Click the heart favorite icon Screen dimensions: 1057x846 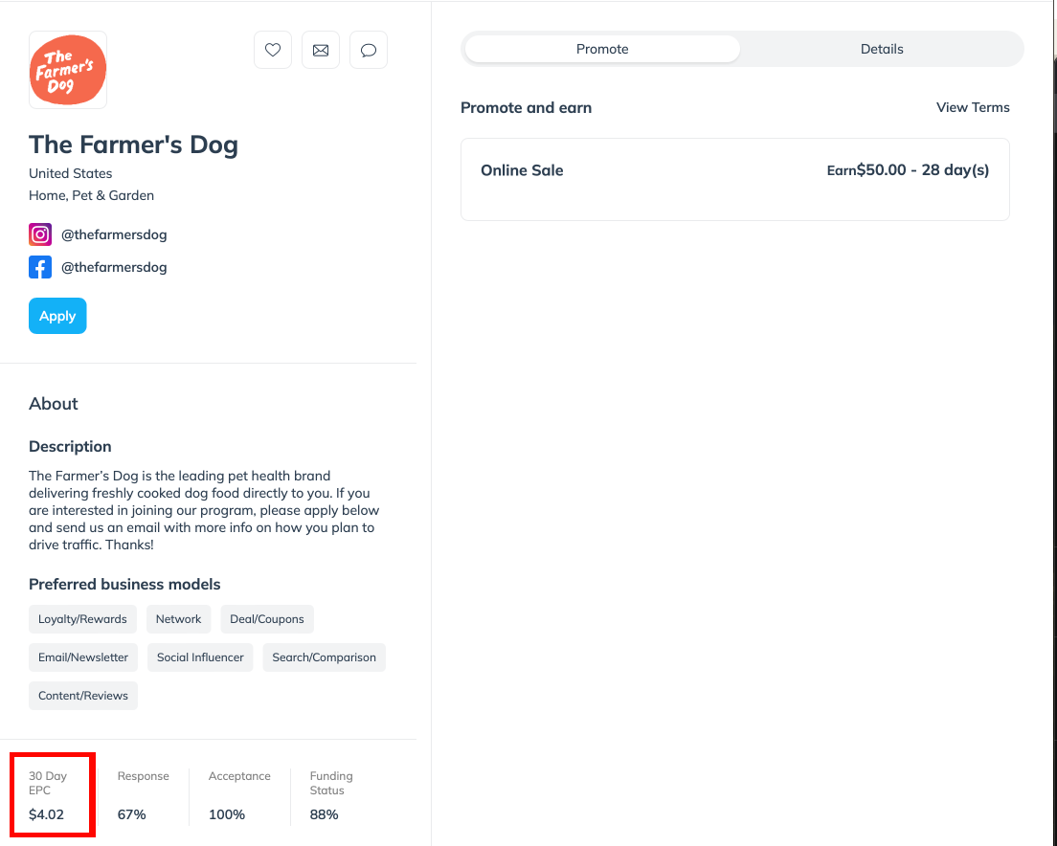pos(273,50)
